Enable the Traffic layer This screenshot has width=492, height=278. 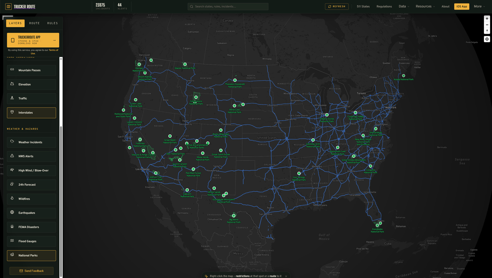pyautogui.click(x=32, y=98)
